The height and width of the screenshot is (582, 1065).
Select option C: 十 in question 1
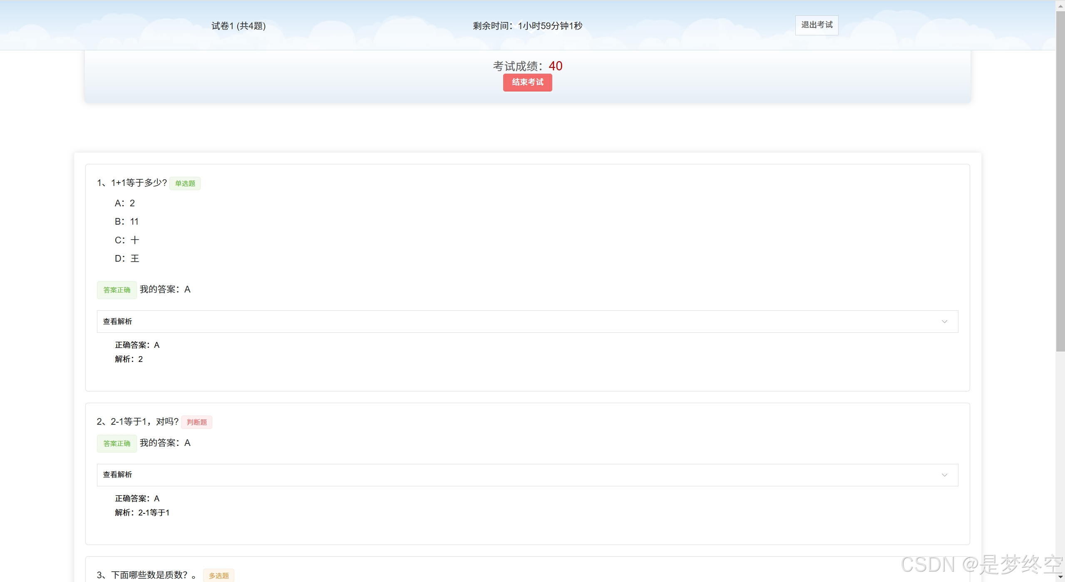127,240
